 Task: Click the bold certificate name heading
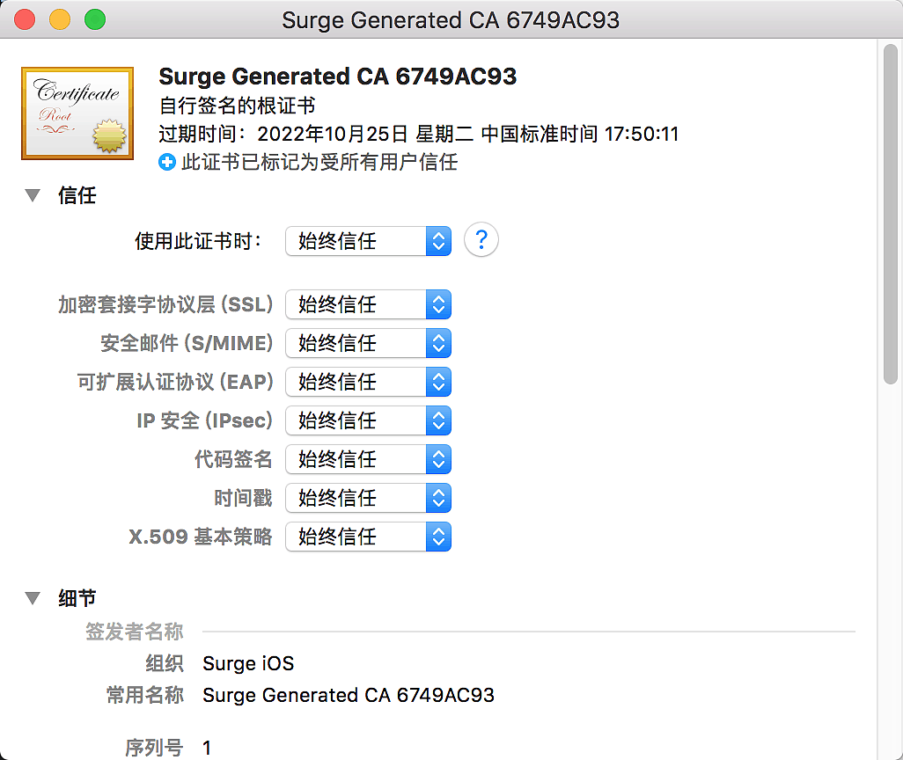[x=337, y=77]
